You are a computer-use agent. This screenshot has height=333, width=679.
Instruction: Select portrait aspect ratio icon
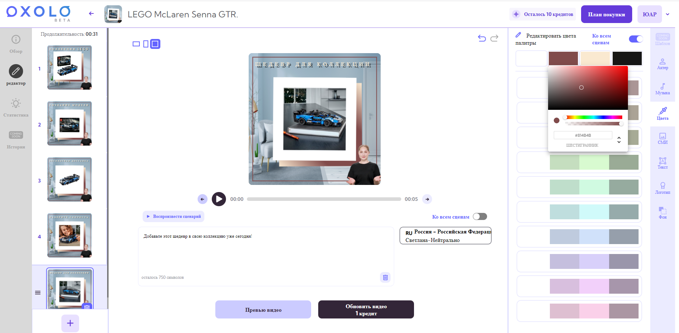click(x=146, y=44)
